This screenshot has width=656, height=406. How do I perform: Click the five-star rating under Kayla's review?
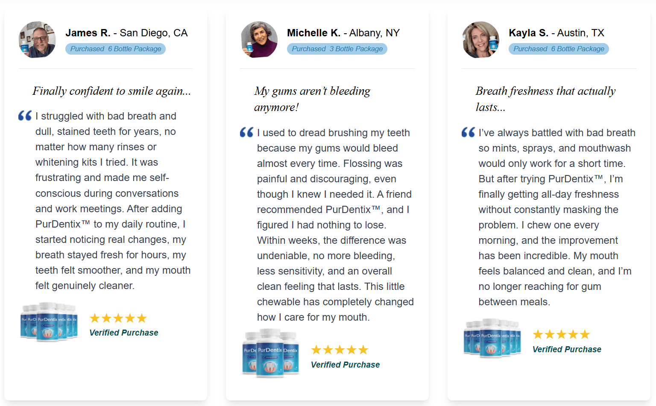(561, 334)
